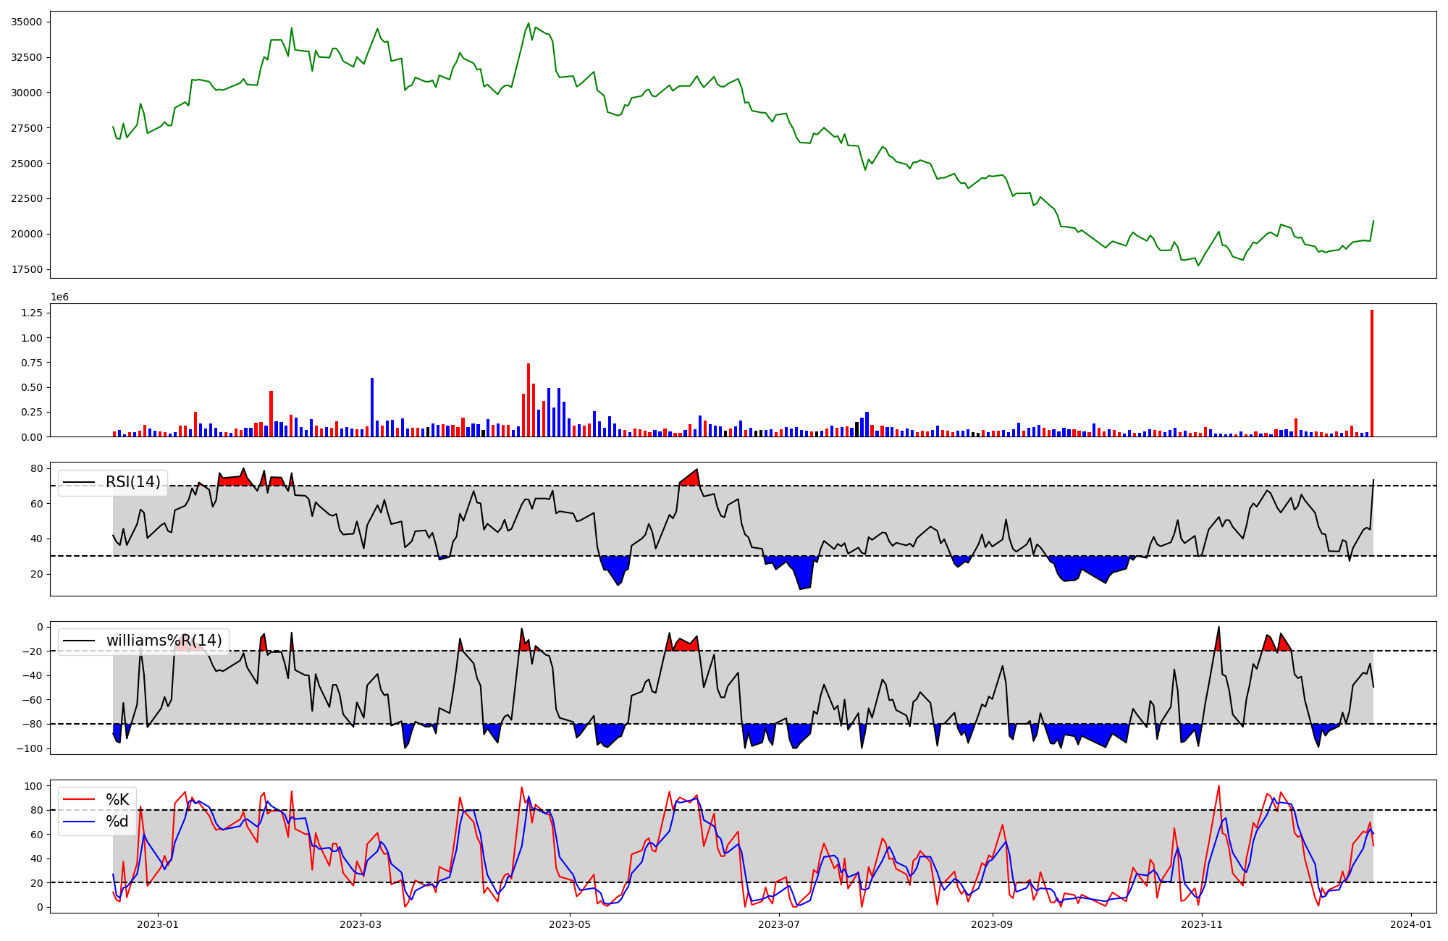Click the -100 tick on Williams %R axis
Viewport: 1448px width, 941px height.
(x=30, y=748)
